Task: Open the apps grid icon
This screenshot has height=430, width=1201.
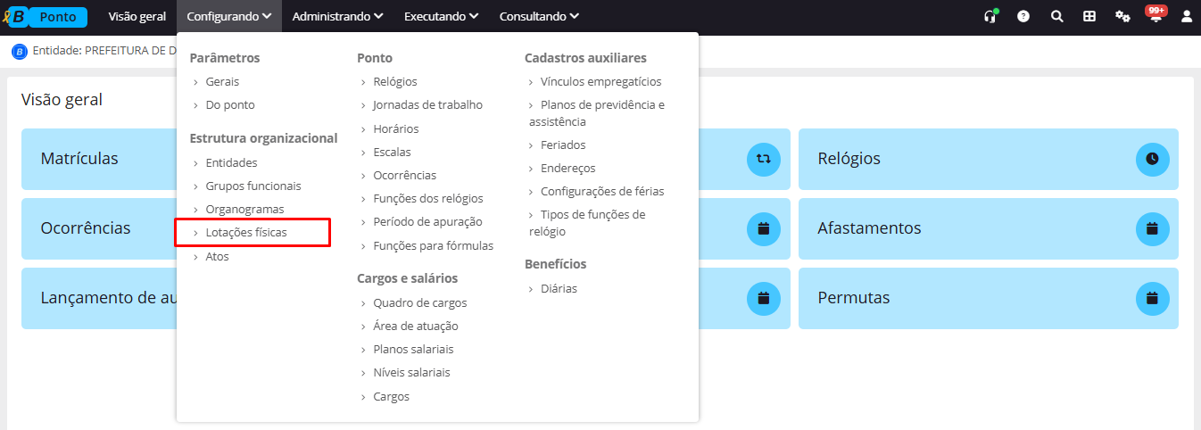Action: (x=1089, y=16)
